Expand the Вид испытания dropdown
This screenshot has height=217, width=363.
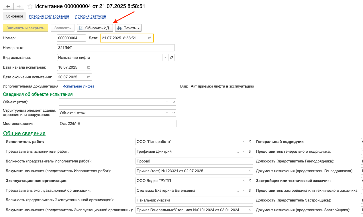(x=165, y=58)
